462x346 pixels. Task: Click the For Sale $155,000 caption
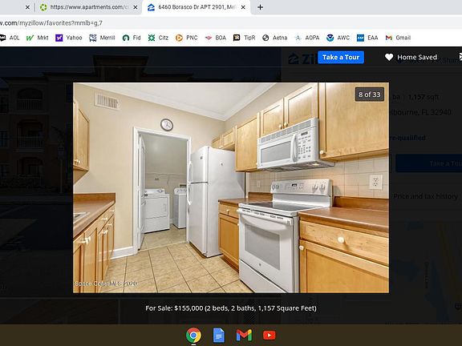point(231,308)
